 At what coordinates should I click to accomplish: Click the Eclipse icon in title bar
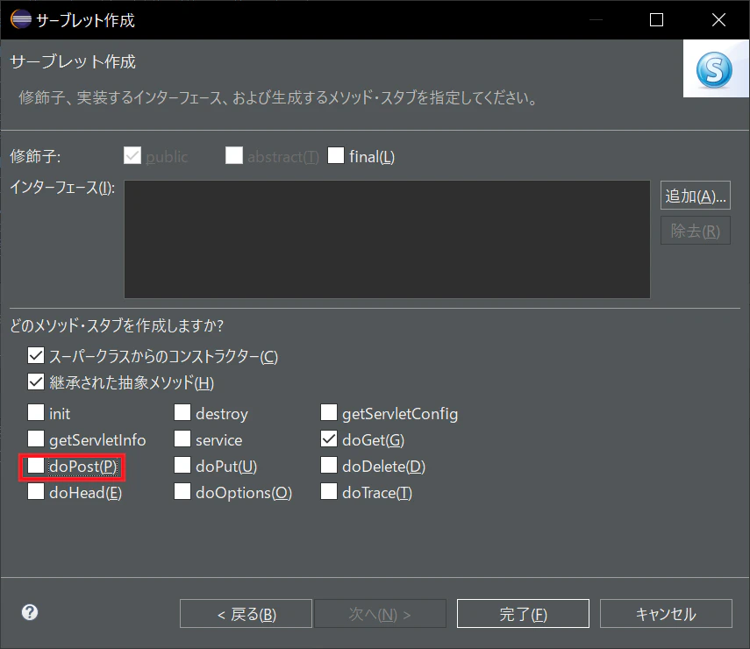click(20, 19)
